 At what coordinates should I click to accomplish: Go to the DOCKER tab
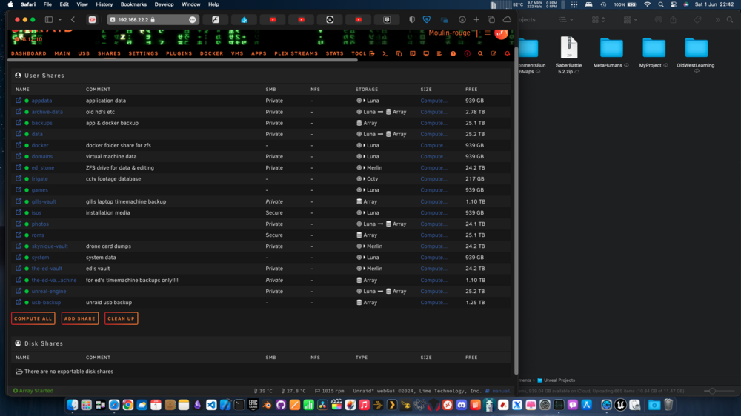tap(212, 54)
